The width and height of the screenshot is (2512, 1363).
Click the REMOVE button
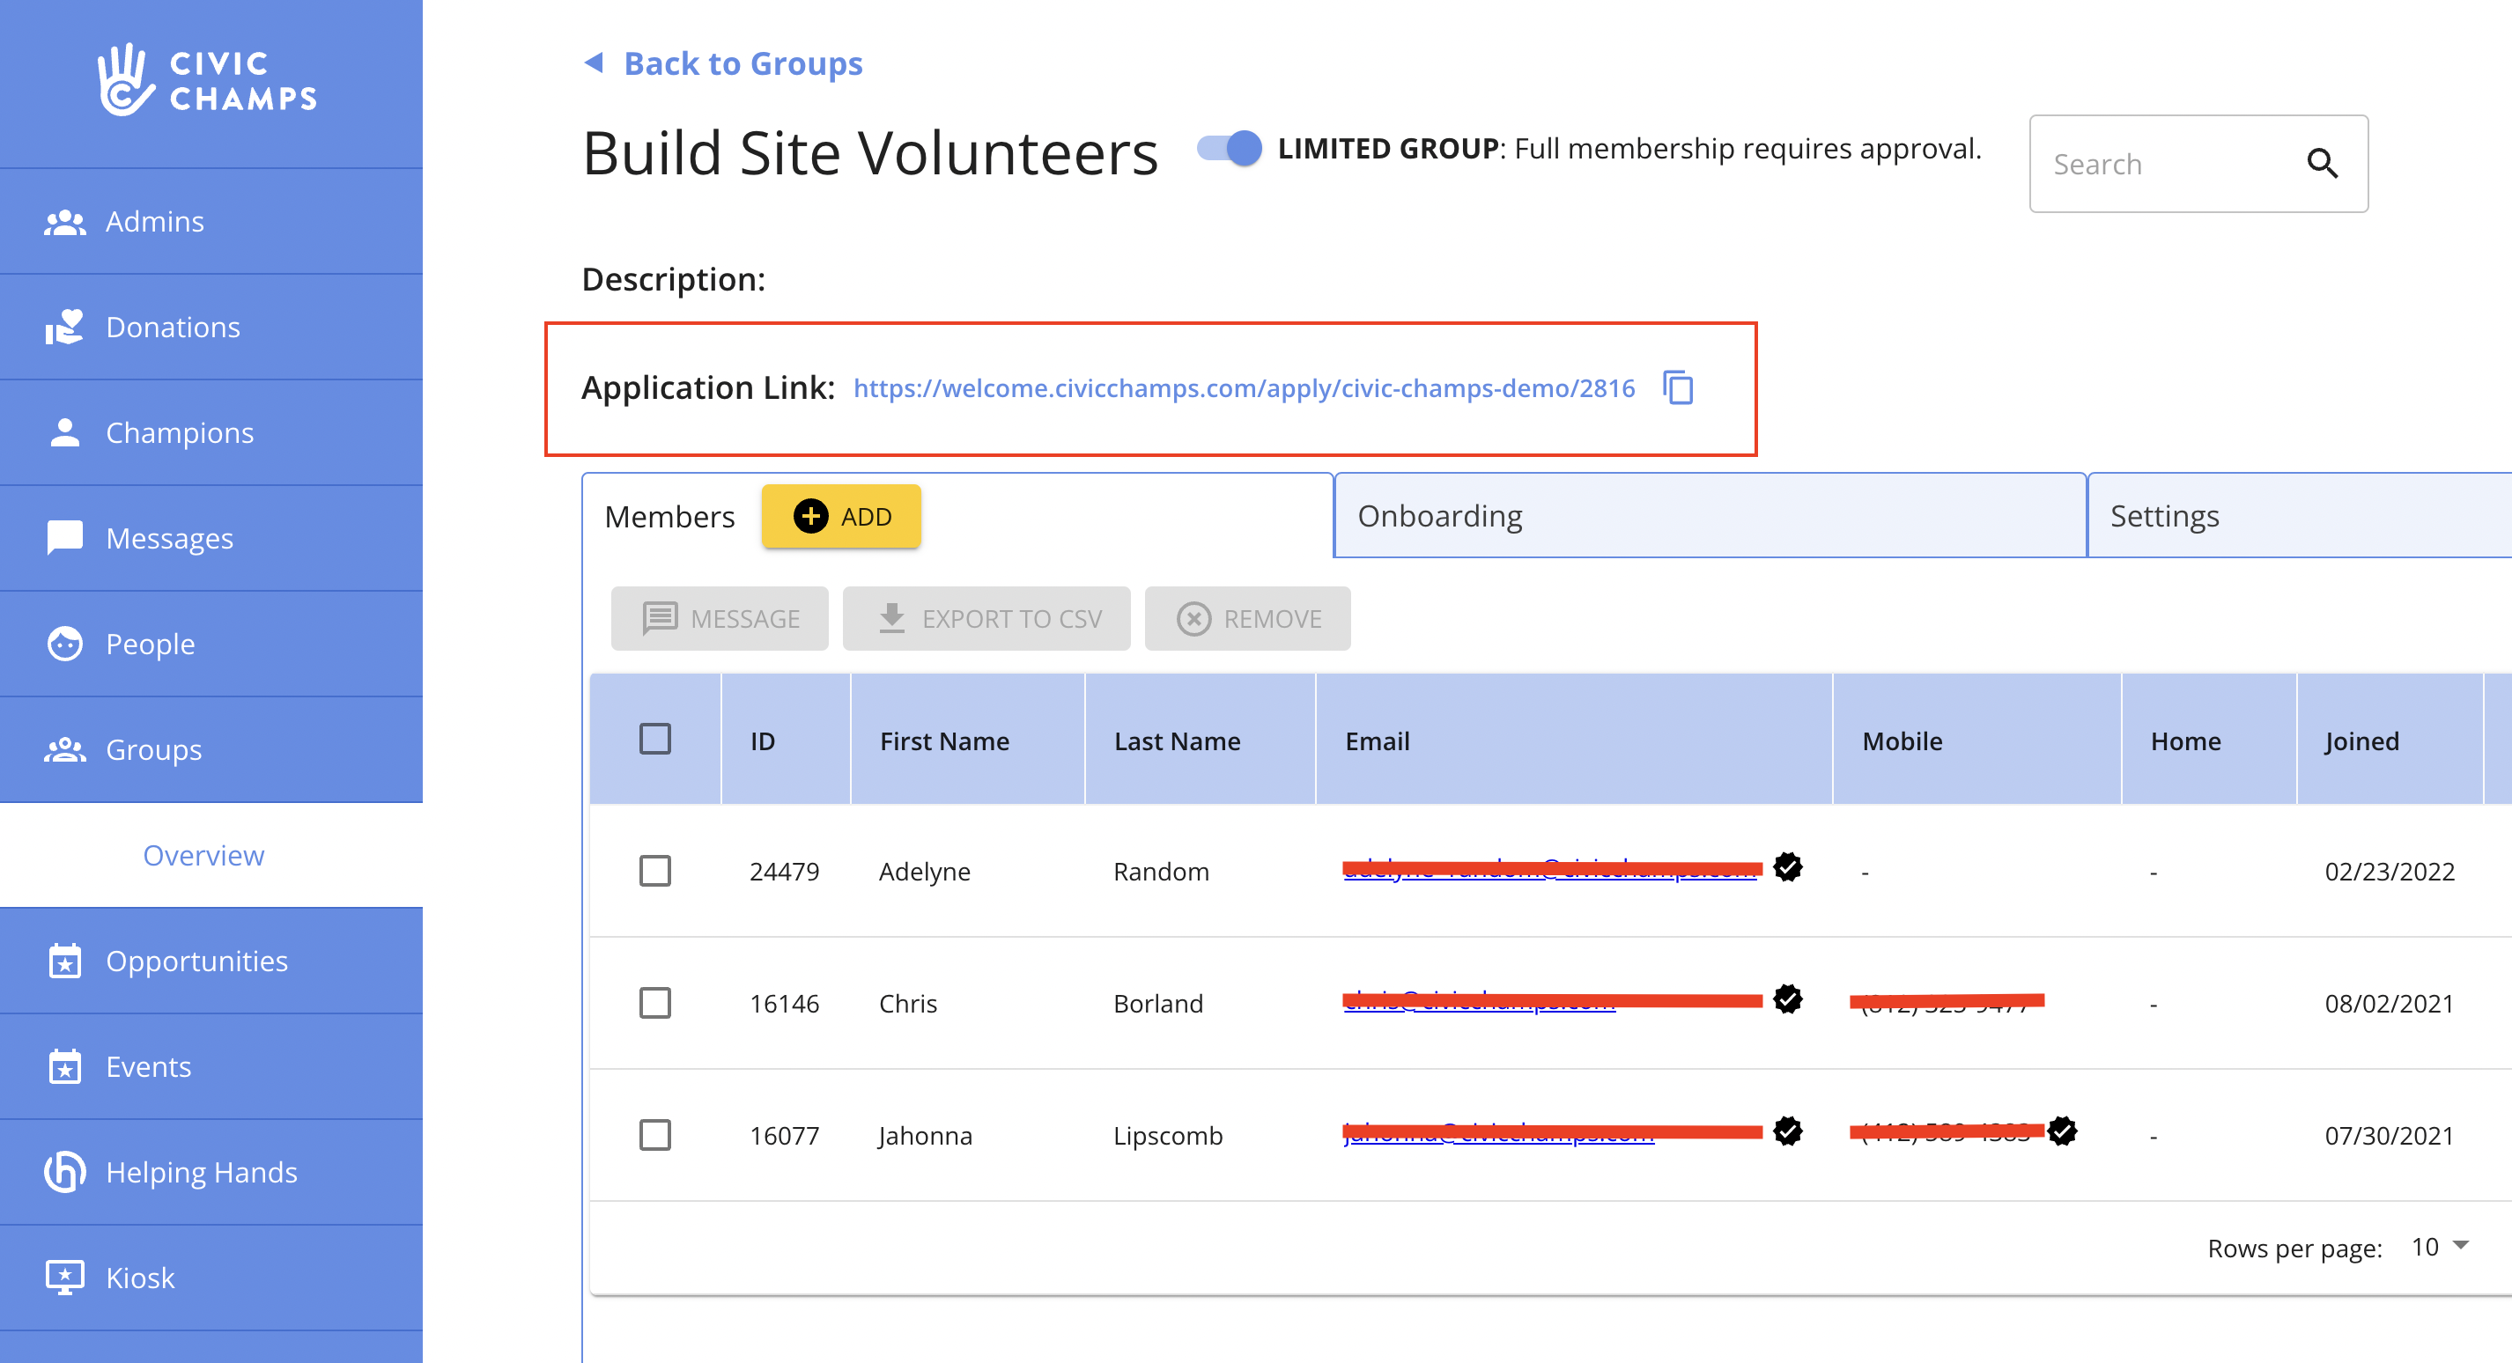(1248, 618)
